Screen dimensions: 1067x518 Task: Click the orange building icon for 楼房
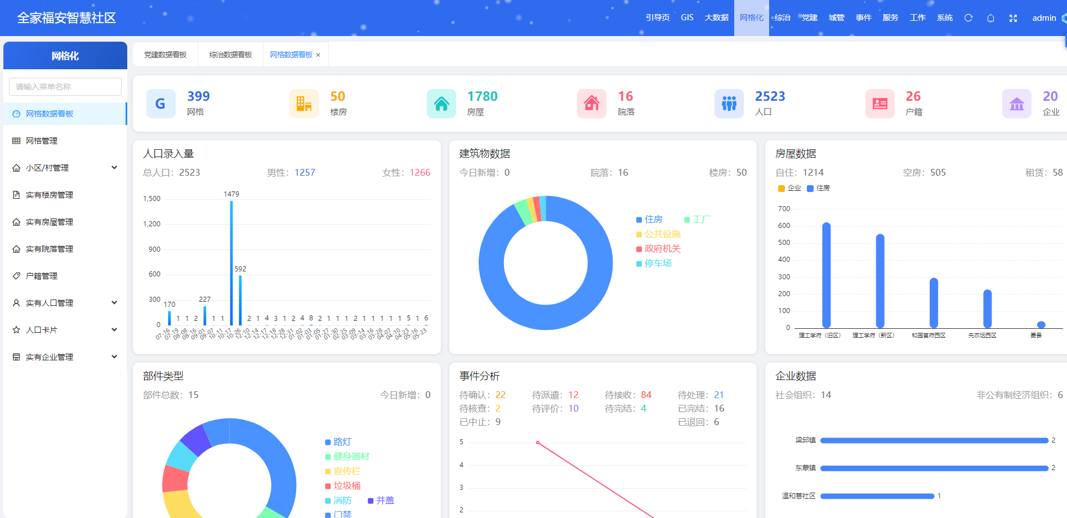coord(304,104)
